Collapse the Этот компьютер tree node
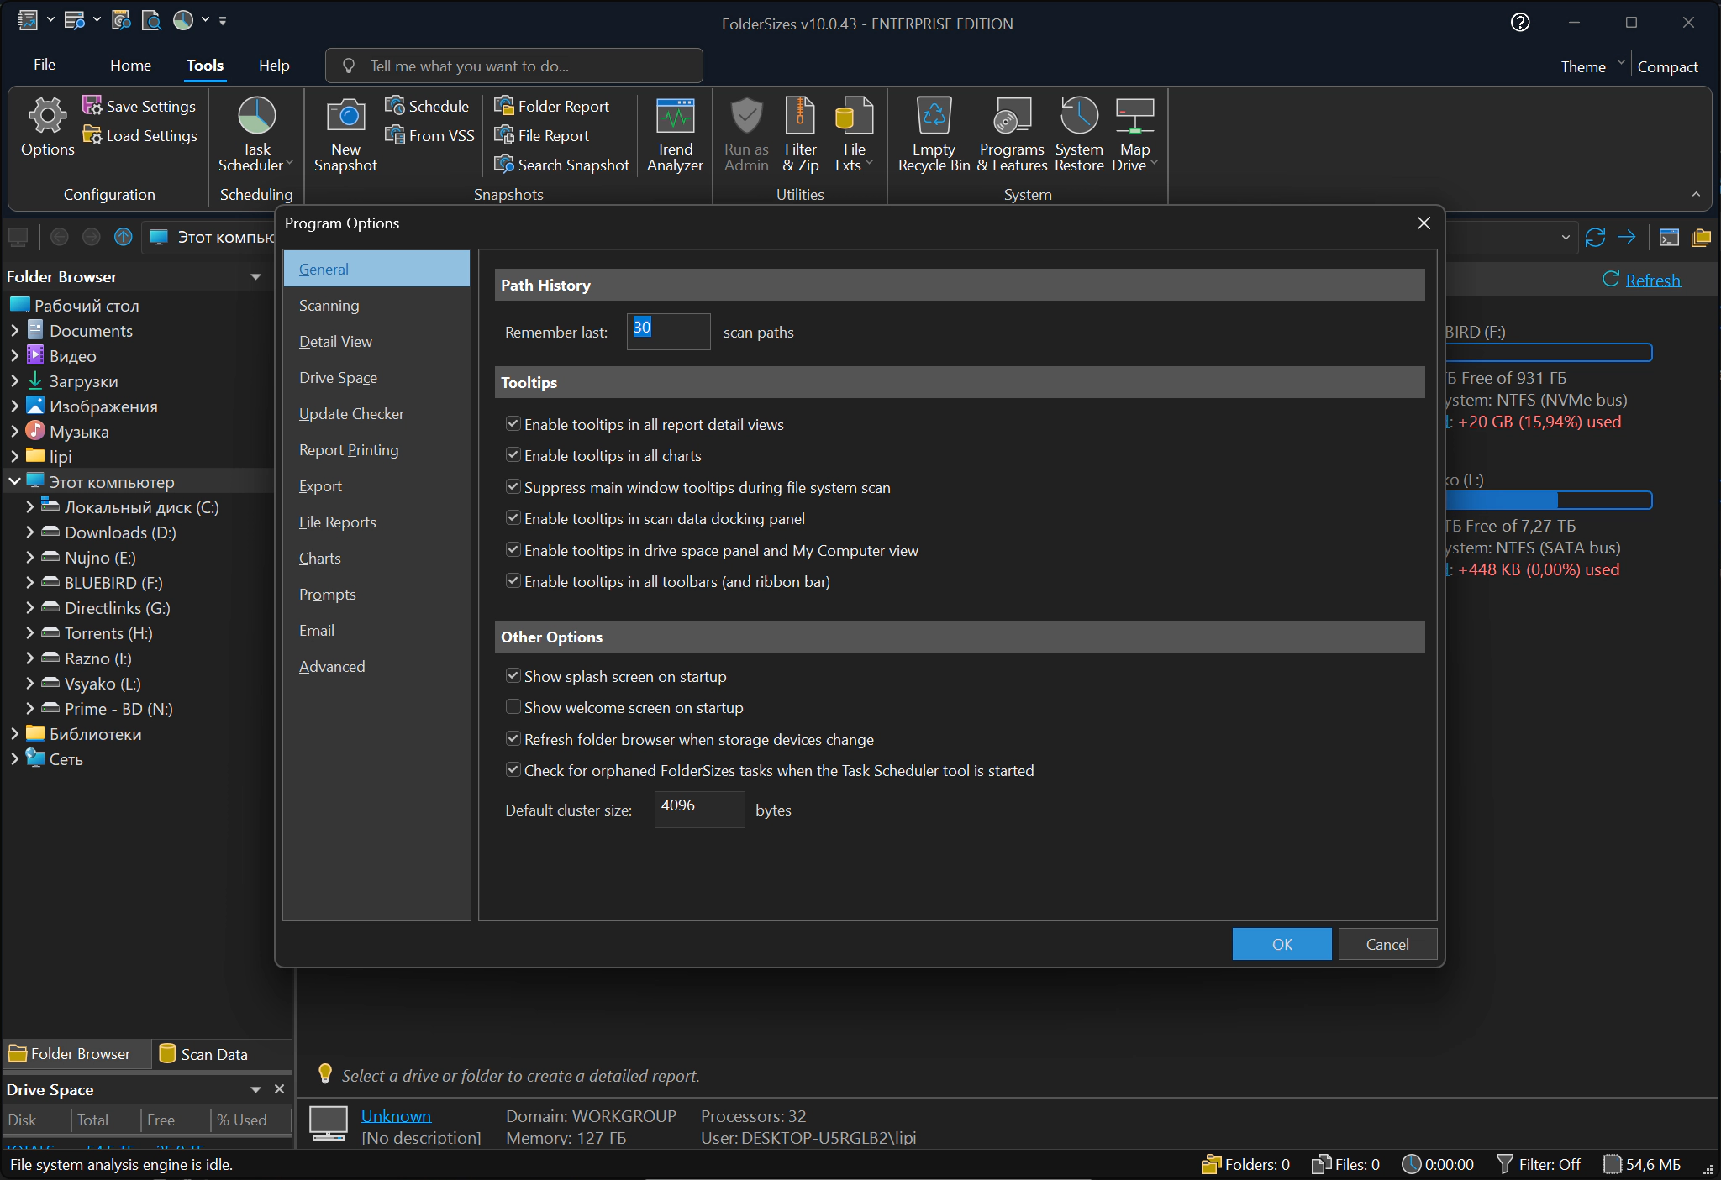The image size is (1721, 1180). (x=14, y=482)
